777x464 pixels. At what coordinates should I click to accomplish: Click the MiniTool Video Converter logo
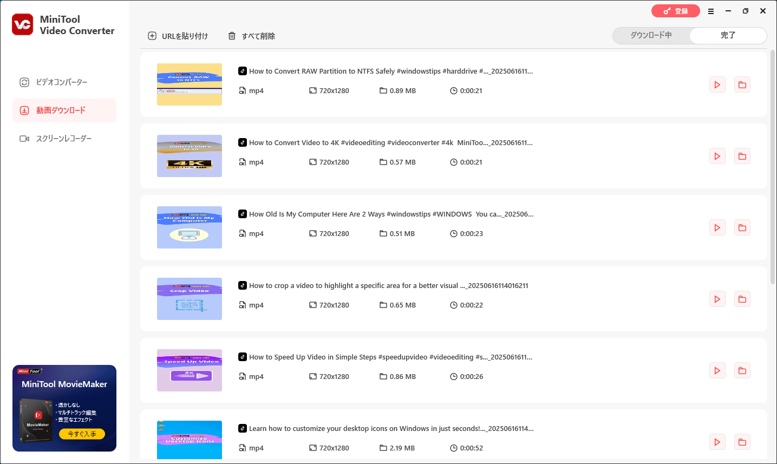(23, 24)
